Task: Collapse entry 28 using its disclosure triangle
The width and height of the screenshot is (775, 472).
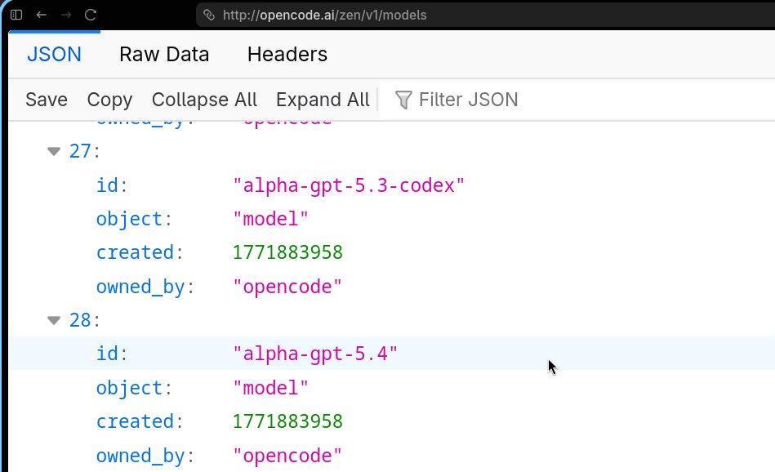Action: (x=53, y=320)
